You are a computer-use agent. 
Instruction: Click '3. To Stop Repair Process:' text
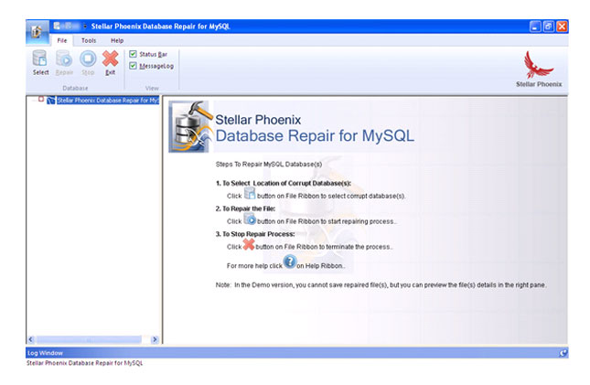[255, 234]
